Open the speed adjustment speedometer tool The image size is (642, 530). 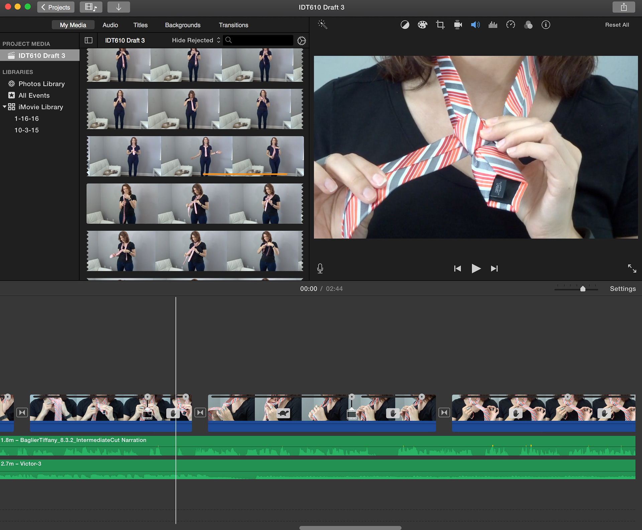point(511,25)
